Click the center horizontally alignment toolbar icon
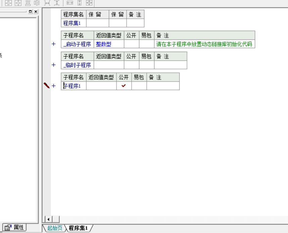The height and width of the screenshot is (233, 288). [x=8, y=3]
